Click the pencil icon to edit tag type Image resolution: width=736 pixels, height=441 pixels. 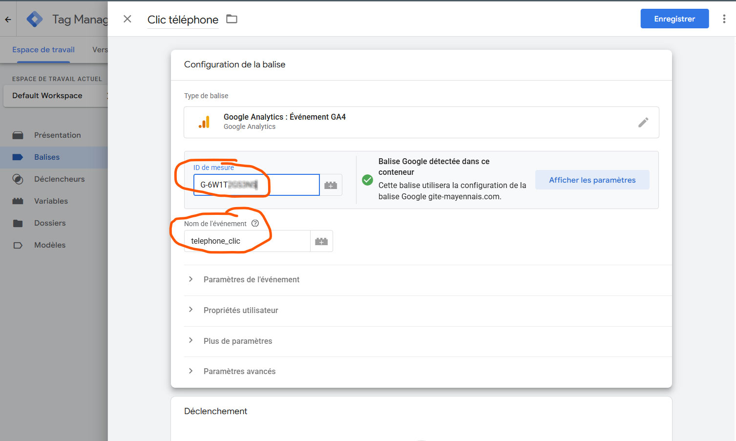click(643, 122)
